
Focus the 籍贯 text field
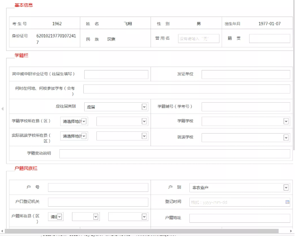coord(269,39)
